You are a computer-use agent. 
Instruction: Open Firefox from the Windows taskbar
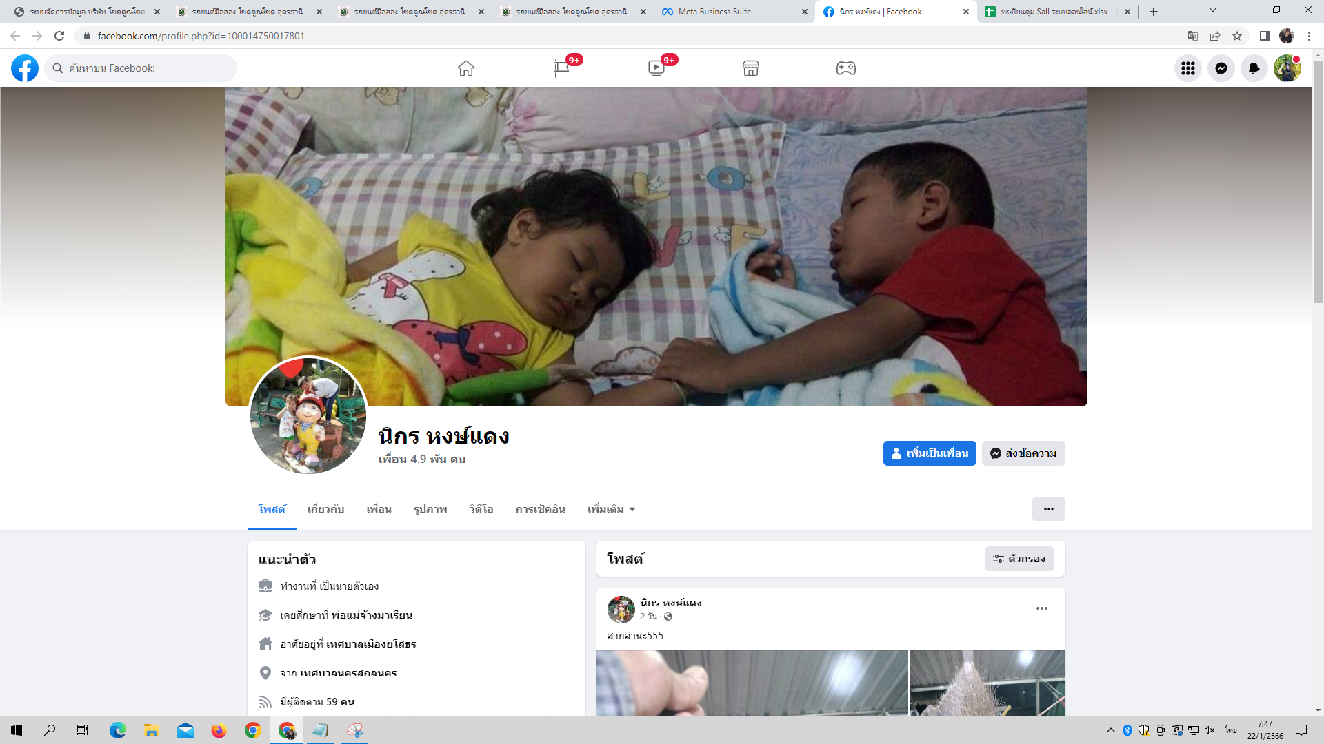tap(219, 730)
